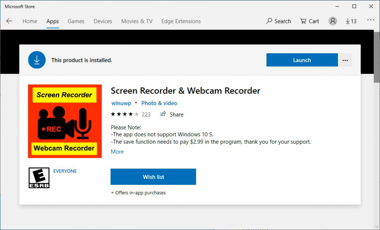
Task: Click the '+ Offers in-app purchases' note
Action: tap(138, 193)
